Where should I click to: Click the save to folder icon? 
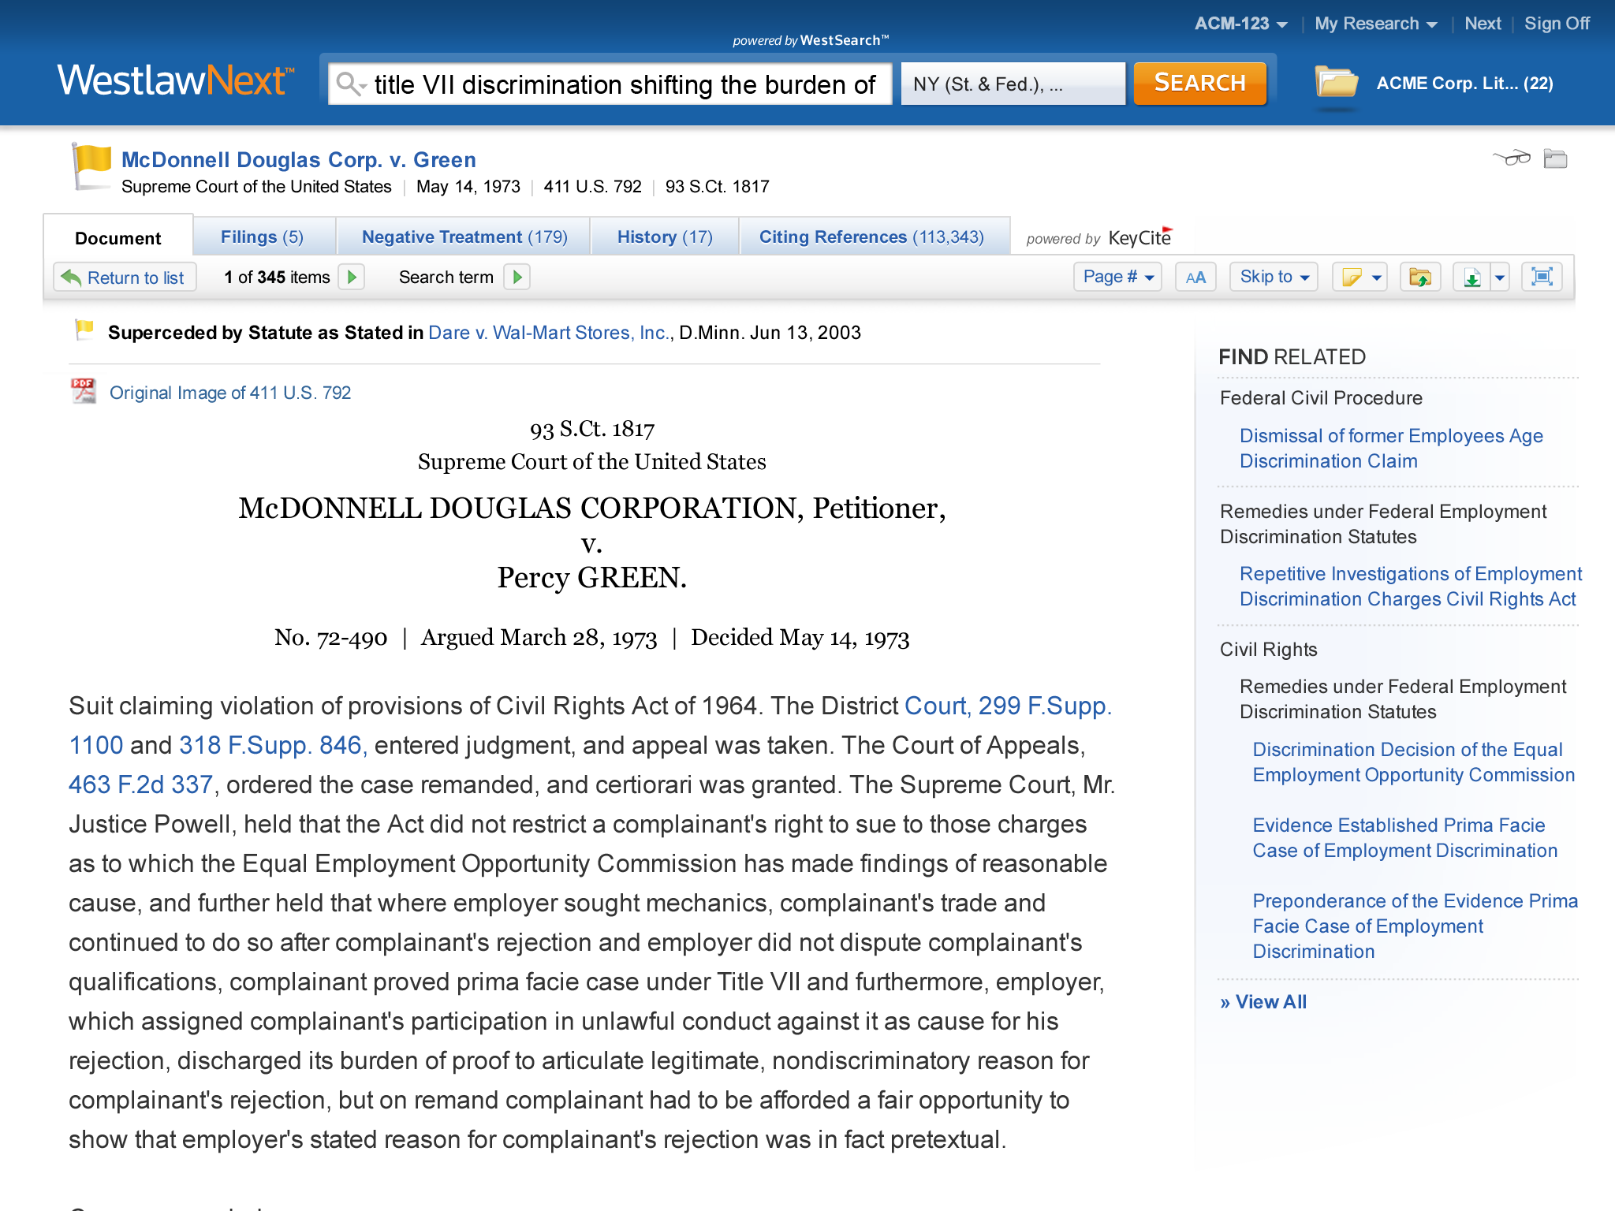pyautogui.click(x=1419, y=278)
